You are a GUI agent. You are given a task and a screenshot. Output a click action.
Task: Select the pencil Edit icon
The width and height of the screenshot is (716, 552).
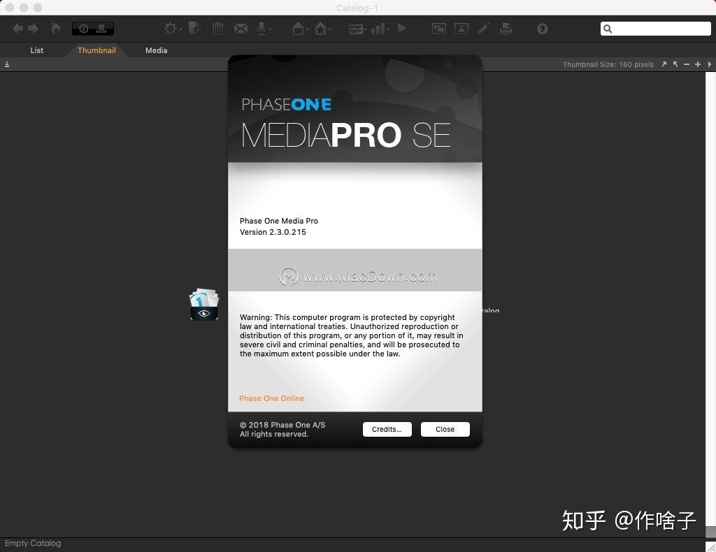tap(482, 29)
